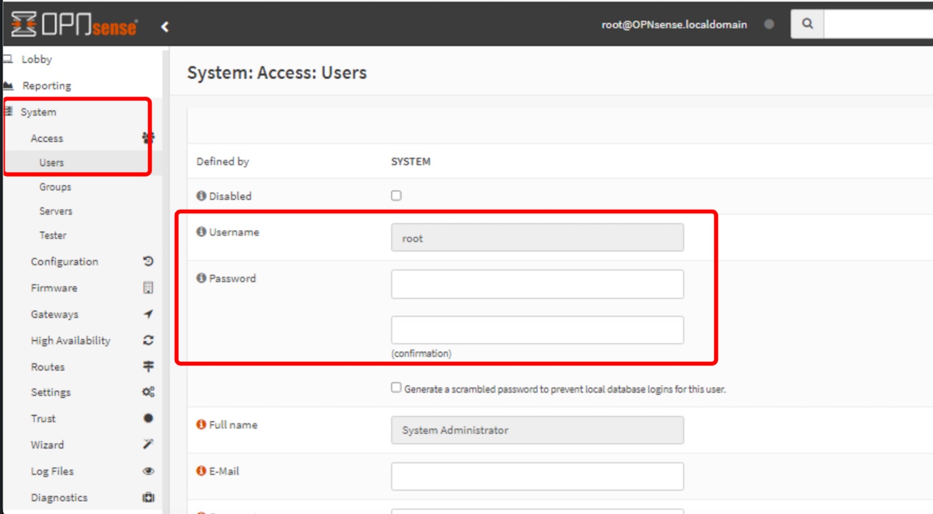Open the Reporting section
Screen dimensions: 933x514
click(x=47, y=86)
